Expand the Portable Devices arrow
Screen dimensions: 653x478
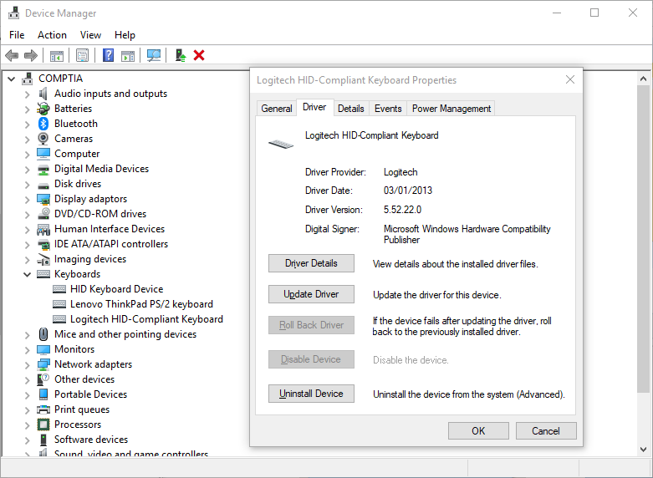click(28, 394)
